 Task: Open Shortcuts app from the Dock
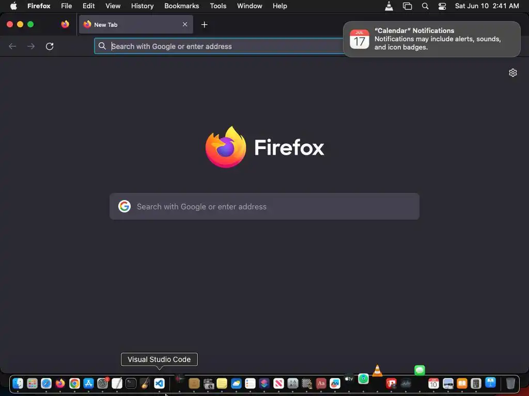264,383
